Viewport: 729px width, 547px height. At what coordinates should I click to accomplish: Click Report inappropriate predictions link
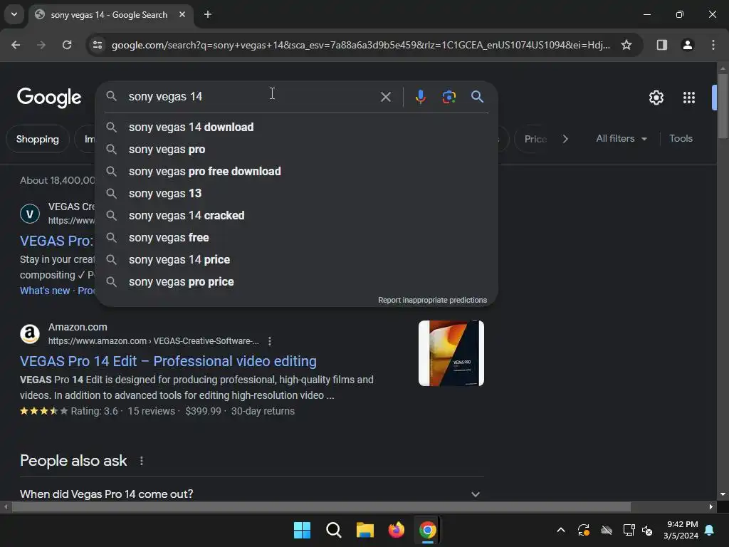tap(432, 300)
